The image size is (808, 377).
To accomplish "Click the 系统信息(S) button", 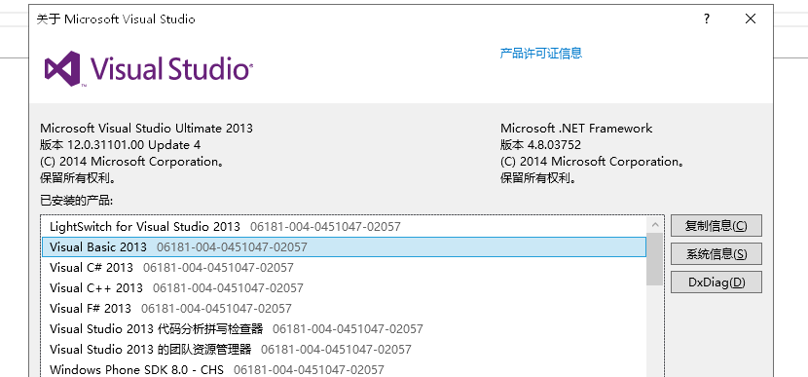I will [x=716, y=253].
